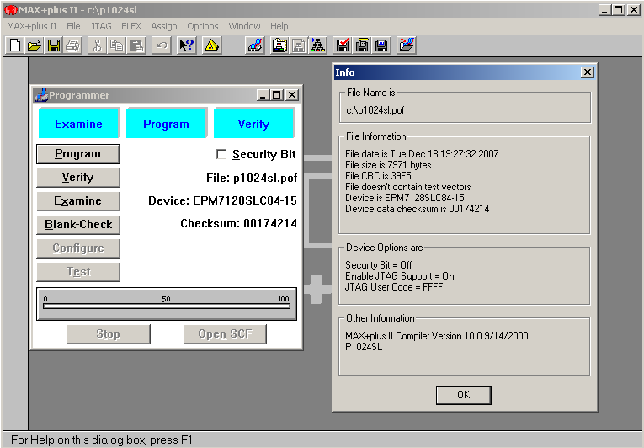Click the context help arrow-question icon
Screen dimensions: 644x448
(x=187, y=45)
